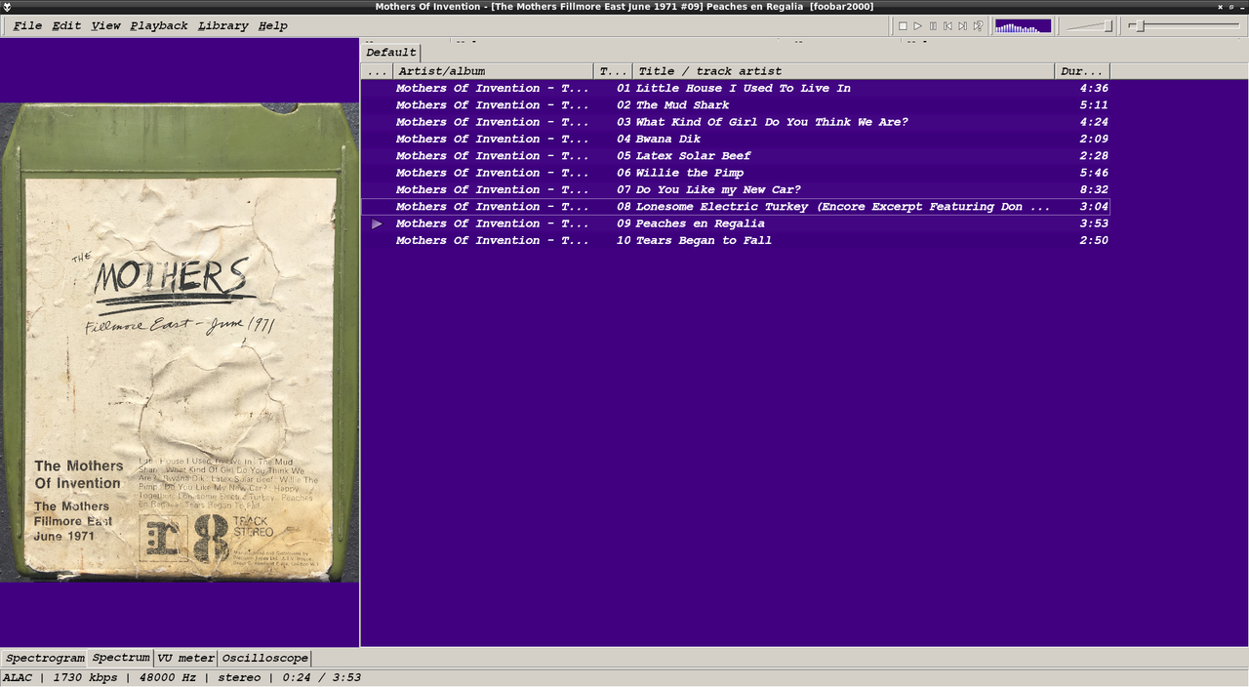Switch to the Spectrum tab
Image resolution: width=1249 pixels, height=687 pixels.
[121, 658]
